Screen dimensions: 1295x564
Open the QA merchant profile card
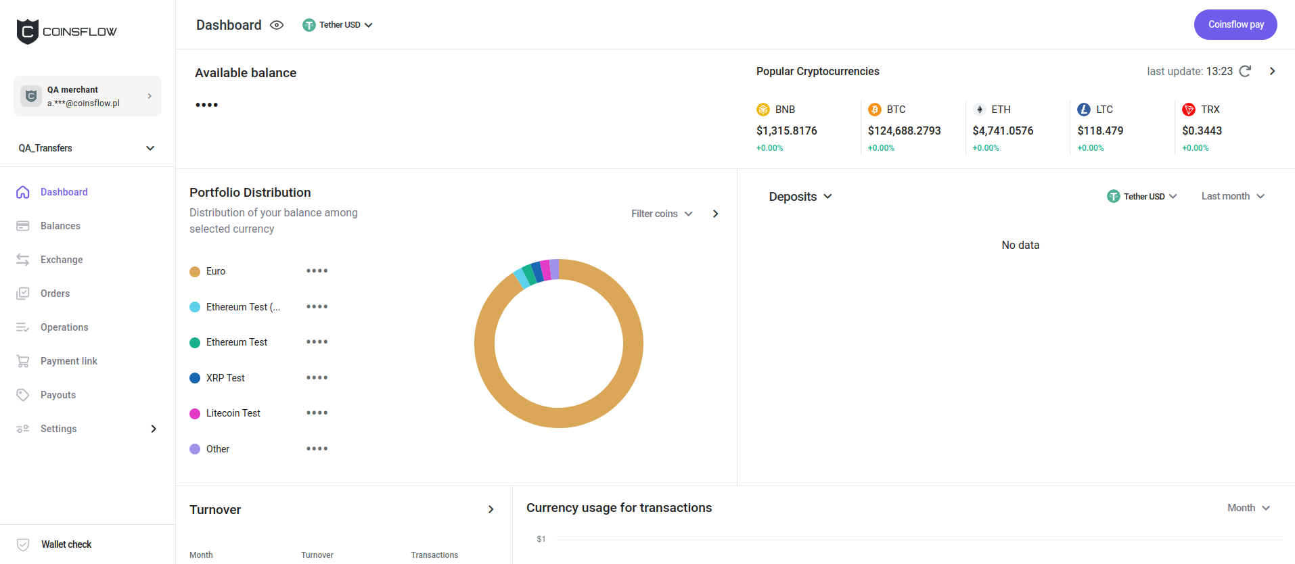87,96
